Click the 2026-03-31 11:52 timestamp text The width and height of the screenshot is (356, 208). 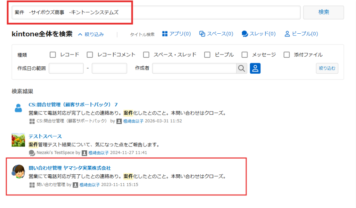[x=163, y=121]
